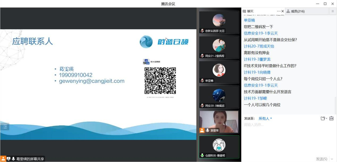Click mic icon on 葛雯瑛's video tile

(x=207, y=131)
